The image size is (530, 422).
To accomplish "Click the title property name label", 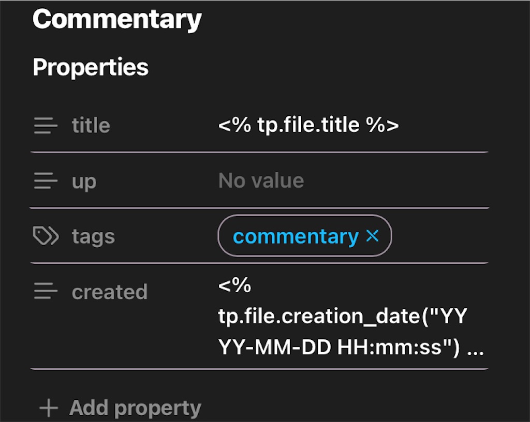I will [91, 126].
